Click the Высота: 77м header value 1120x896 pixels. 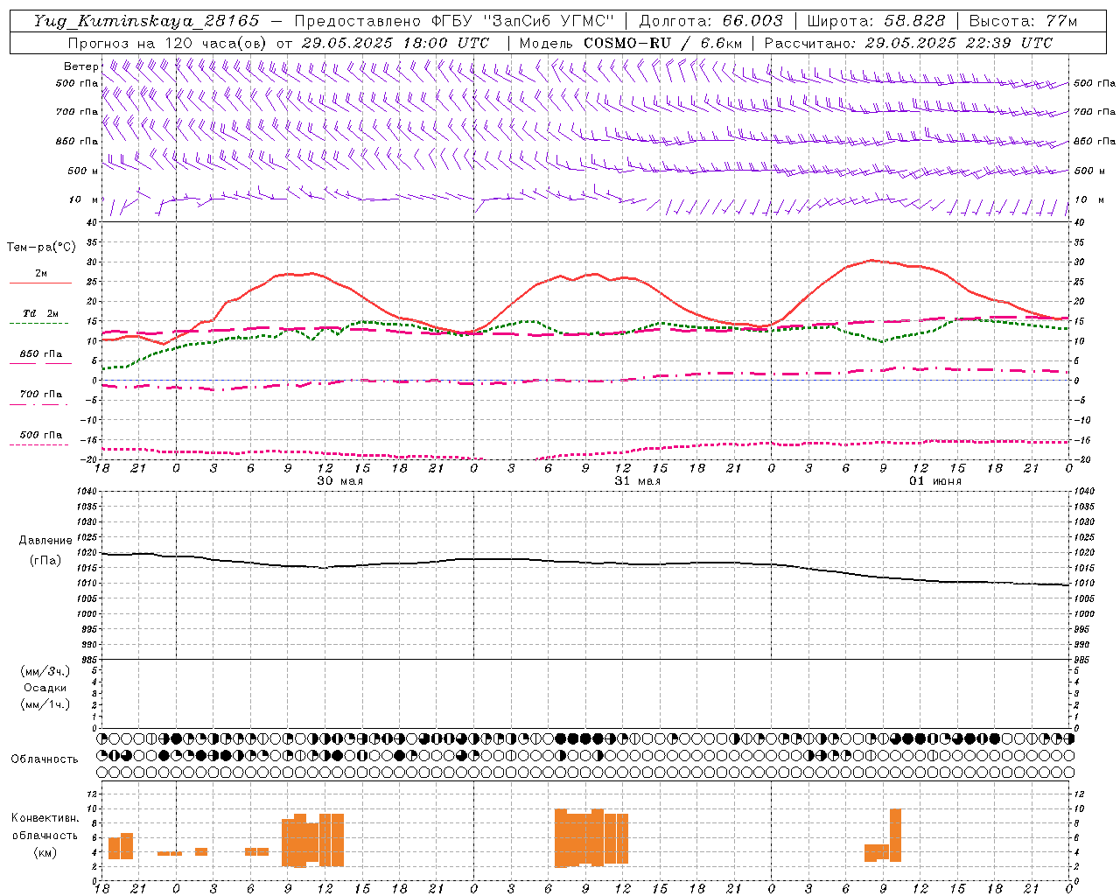(1023, 21)
